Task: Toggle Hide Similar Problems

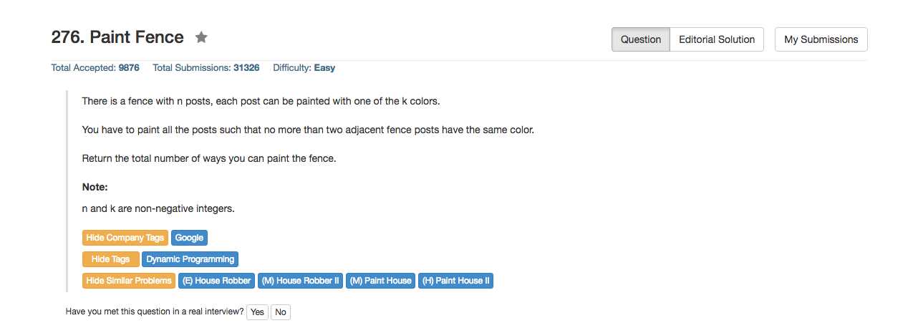Action: pos(129,281)
